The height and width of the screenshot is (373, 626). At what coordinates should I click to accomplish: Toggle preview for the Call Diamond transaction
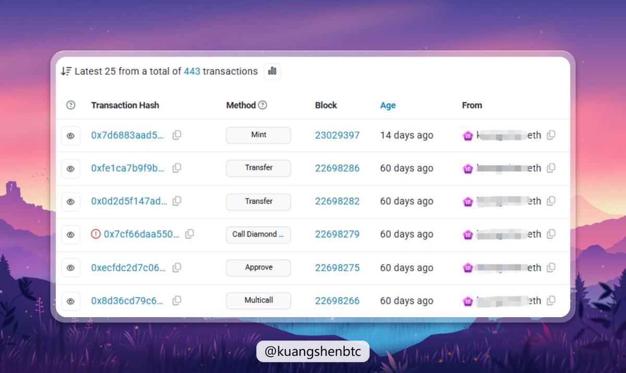70,235
